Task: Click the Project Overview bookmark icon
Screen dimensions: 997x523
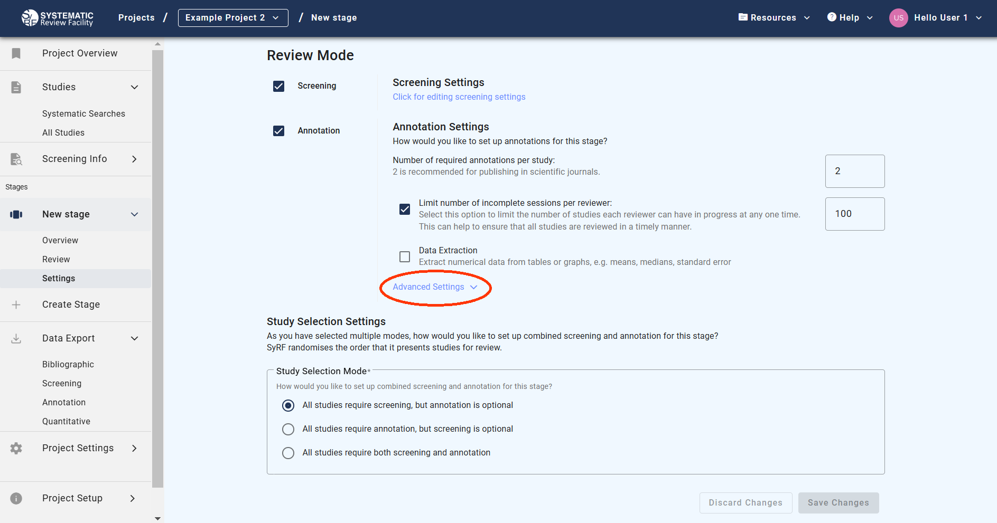Action: click(x=16, y=53)
